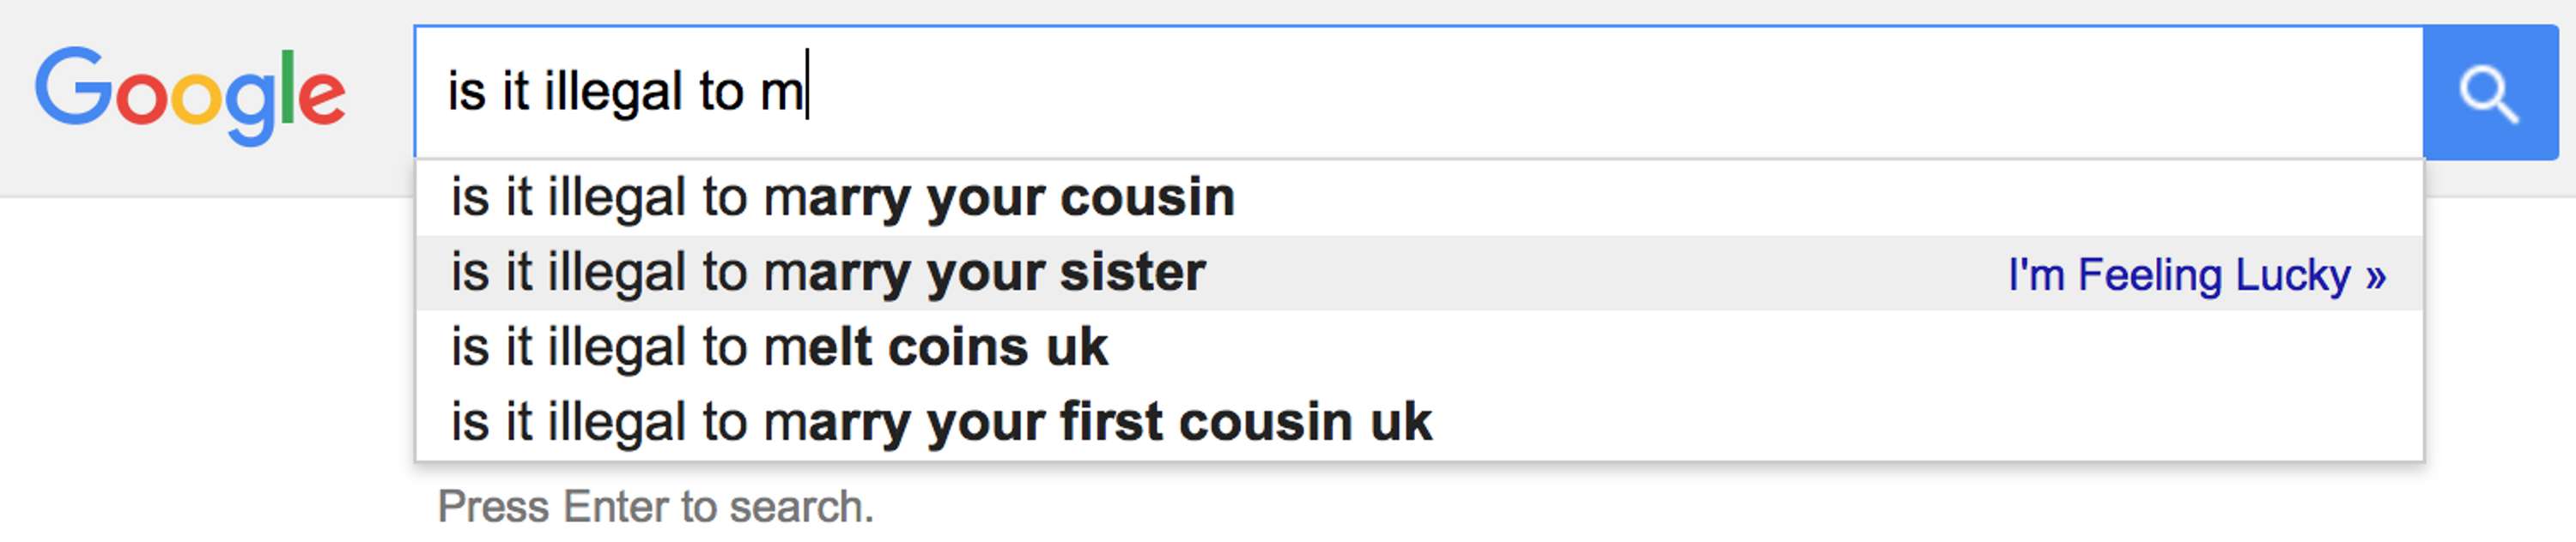Click the "Press Enter to search." hint text

(x=656, y=507)
